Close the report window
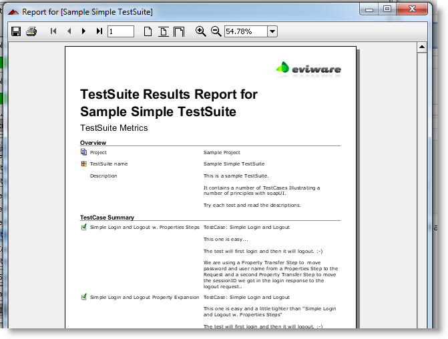 tap(412, 9)
